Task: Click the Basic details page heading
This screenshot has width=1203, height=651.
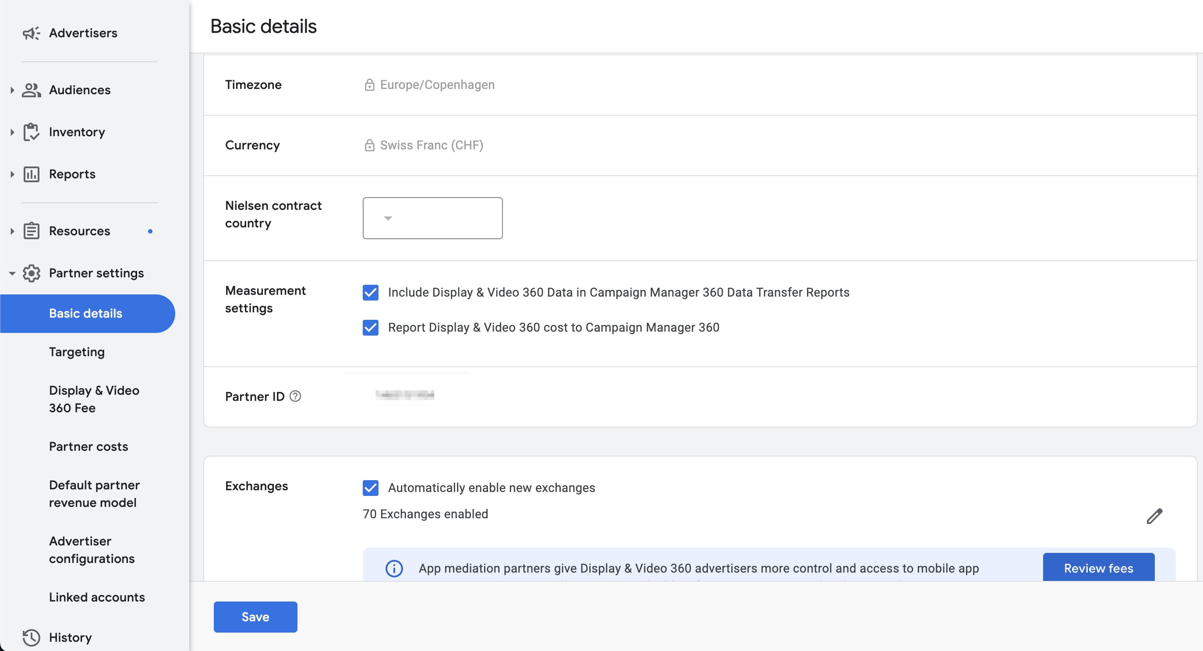Action: [x=263, y=27]
